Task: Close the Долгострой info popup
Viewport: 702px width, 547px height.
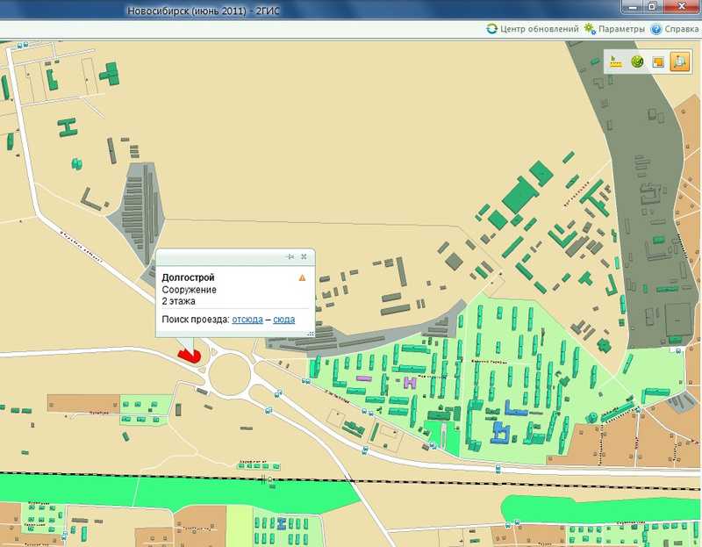Action: (x=304, y=256)
